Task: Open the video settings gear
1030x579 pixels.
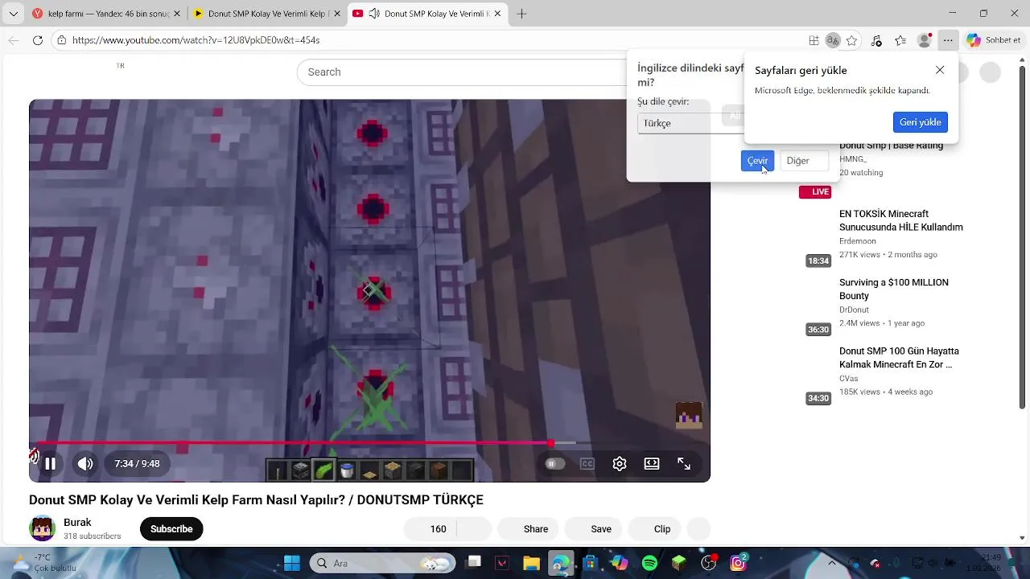Action: 620,464
